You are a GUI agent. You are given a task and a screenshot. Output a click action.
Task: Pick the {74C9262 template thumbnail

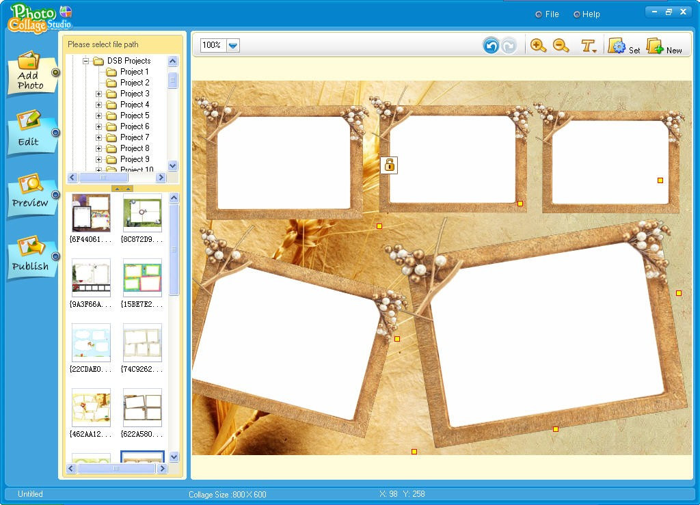[x=142, y=342]
